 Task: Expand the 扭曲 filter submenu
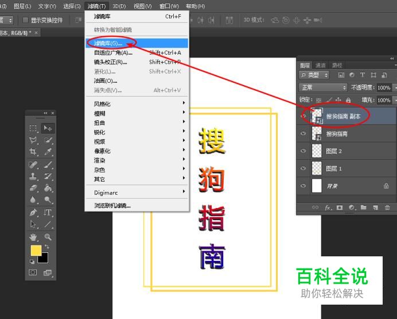[x=138, y=122]
